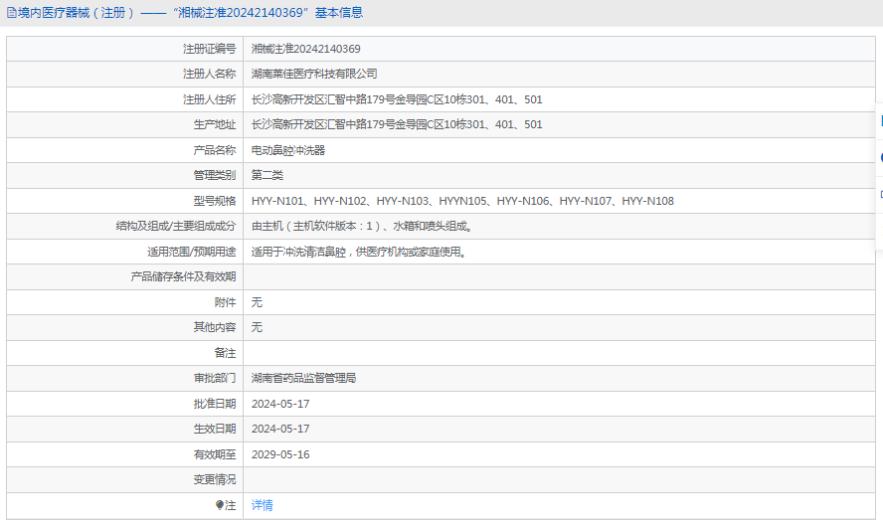The image size is (883, 527).
Task: Click the address value in the 注册人住所 row
Action: 397,99
